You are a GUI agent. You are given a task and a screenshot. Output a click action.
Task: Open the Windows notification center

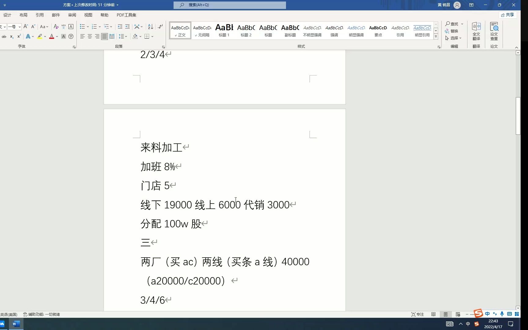(x=510, y=324)
